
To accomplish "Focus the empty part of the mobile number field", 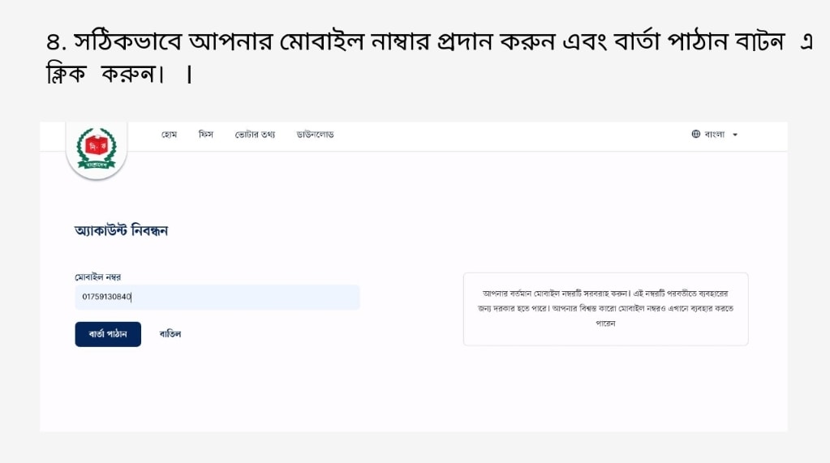I will click(x=260, y=297).
